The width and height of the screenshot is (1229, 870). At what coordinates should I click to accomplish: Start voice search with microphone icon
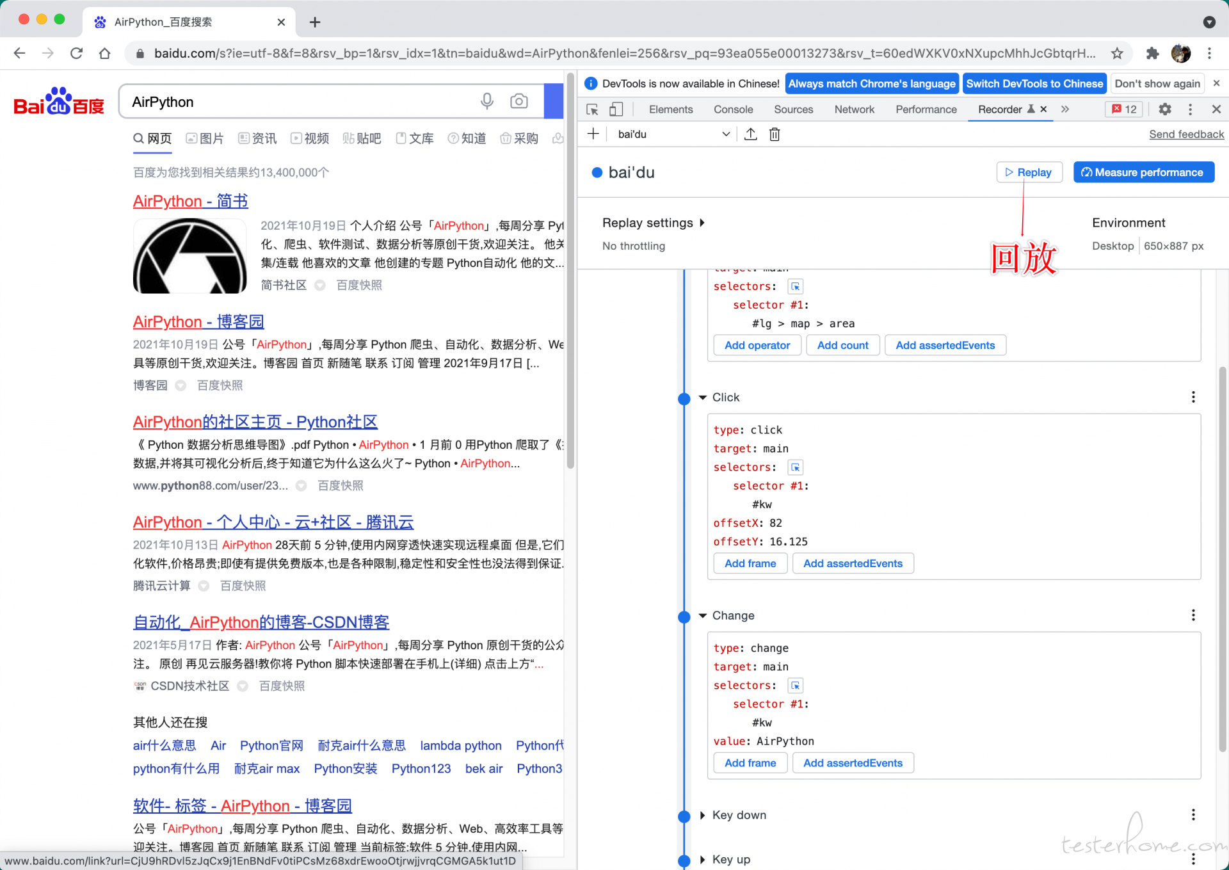(x=487, y=101)
